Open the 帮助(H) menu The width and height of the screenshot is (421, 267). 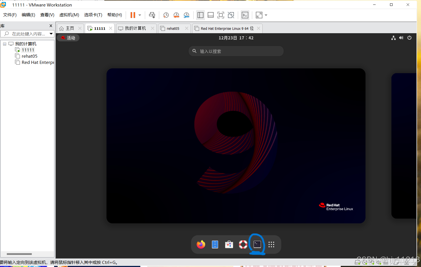pos(115,15)
